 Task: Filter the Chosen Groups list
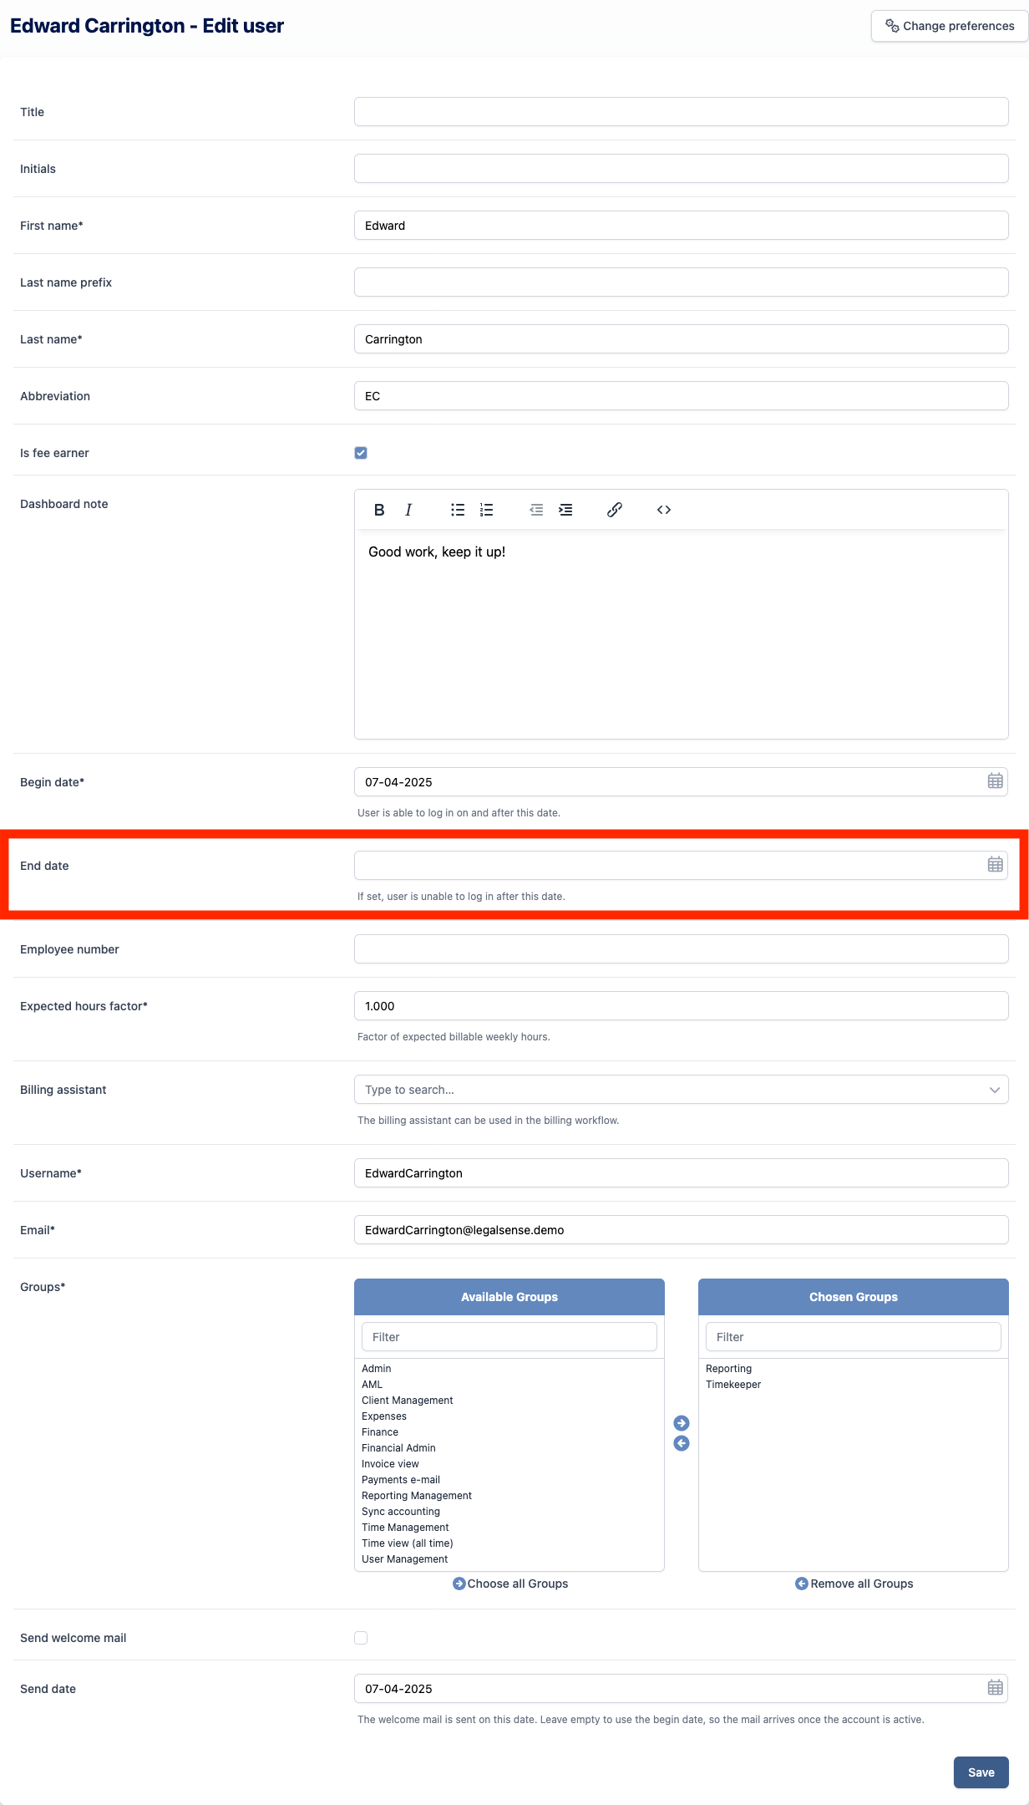tap(854, 1337)
